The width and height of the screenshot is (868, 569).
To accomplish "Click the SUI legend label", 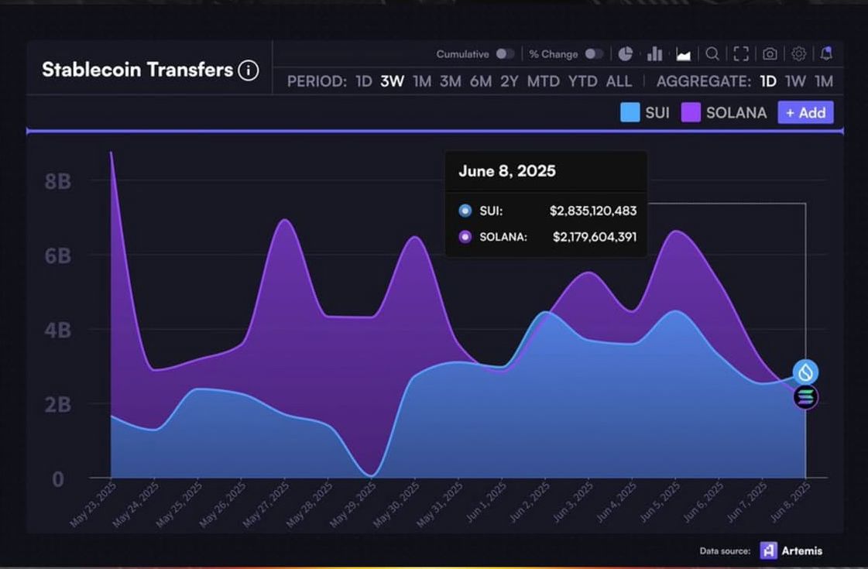I will click(x=657, y=113).
